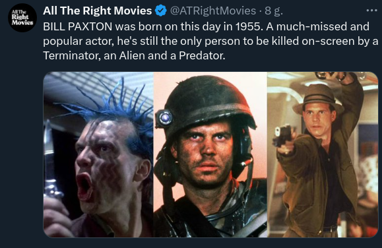Click the fedora hat in the right image
Viewport: 382px width, 248px height.
[318, 98]
